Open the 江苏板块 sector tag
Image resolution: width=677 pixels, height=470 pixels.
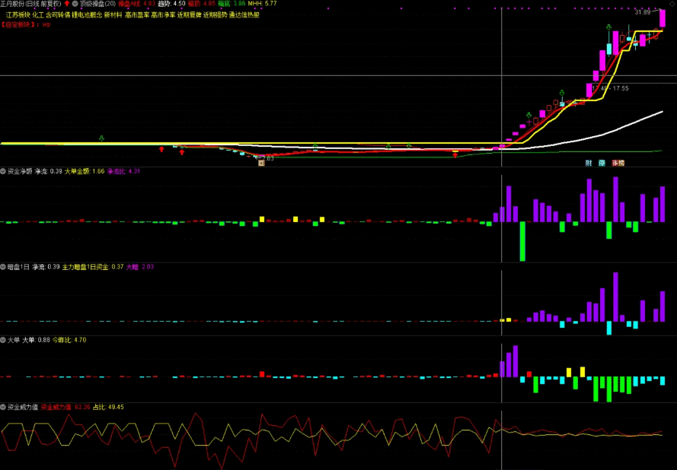(18, 15)
